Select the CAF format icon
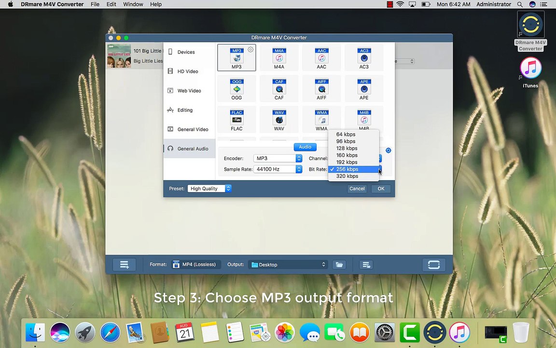 (x=279, y=88)
